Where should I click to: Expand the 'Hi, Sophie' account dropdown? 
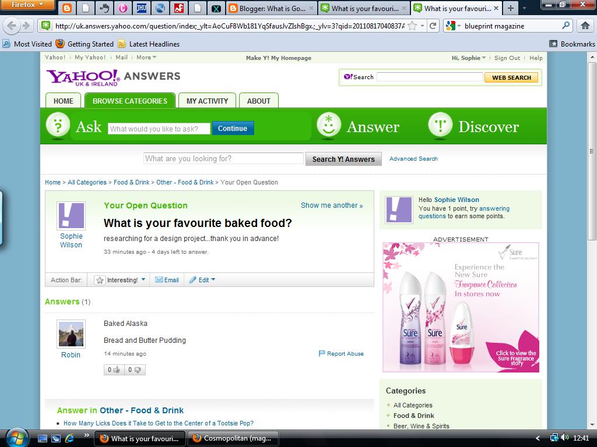tap(469, 58)
